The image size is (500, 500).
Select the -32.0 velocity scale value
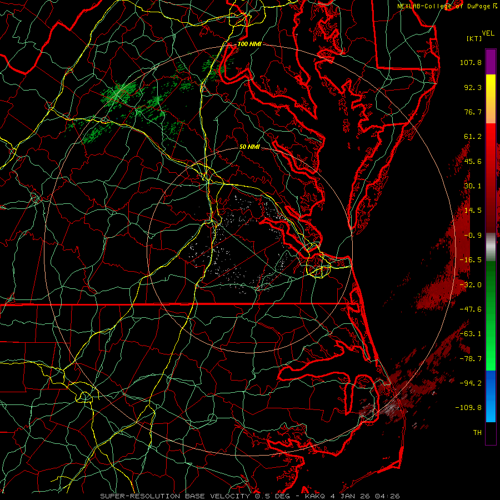pos(471,285)
